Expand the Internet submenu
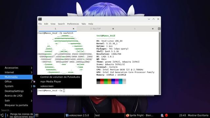 [x=16, y=72]
